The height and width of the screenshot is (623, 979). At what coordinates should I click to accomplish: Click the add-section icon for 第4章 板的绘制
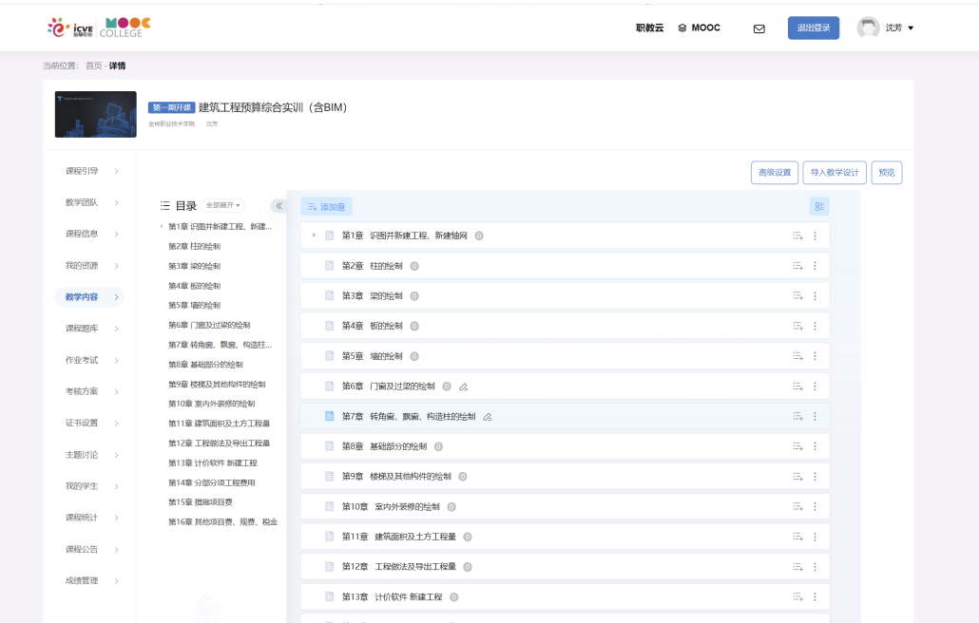tap(798, 326)
